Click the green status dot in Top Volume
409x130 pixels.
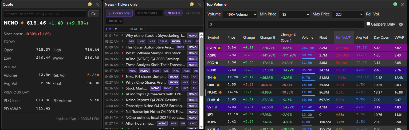click(395, 4)
